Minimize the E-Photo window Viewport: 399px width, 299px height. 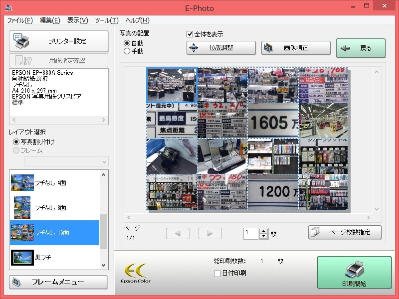(x=353, y=6)
